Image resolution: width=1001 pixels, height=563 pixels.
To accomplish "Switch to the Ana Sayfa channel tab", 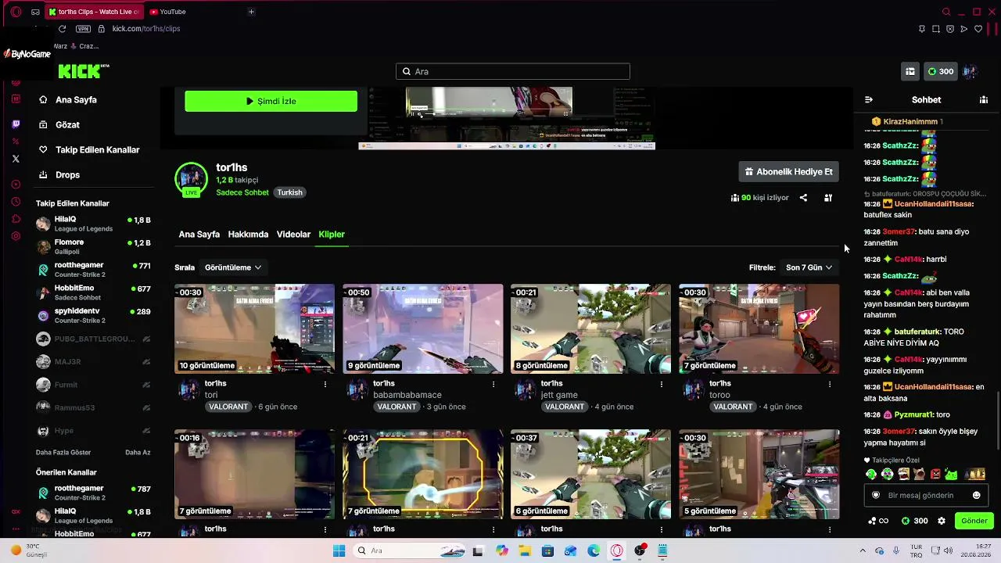I will coord(199,235).
